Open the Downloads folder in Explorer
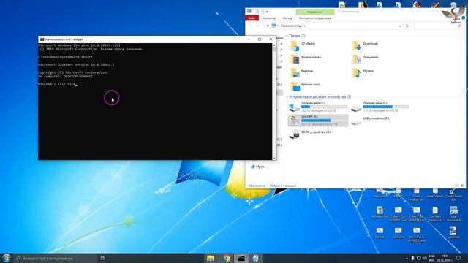This screenshot has width=468, height=263. point(366,45)
